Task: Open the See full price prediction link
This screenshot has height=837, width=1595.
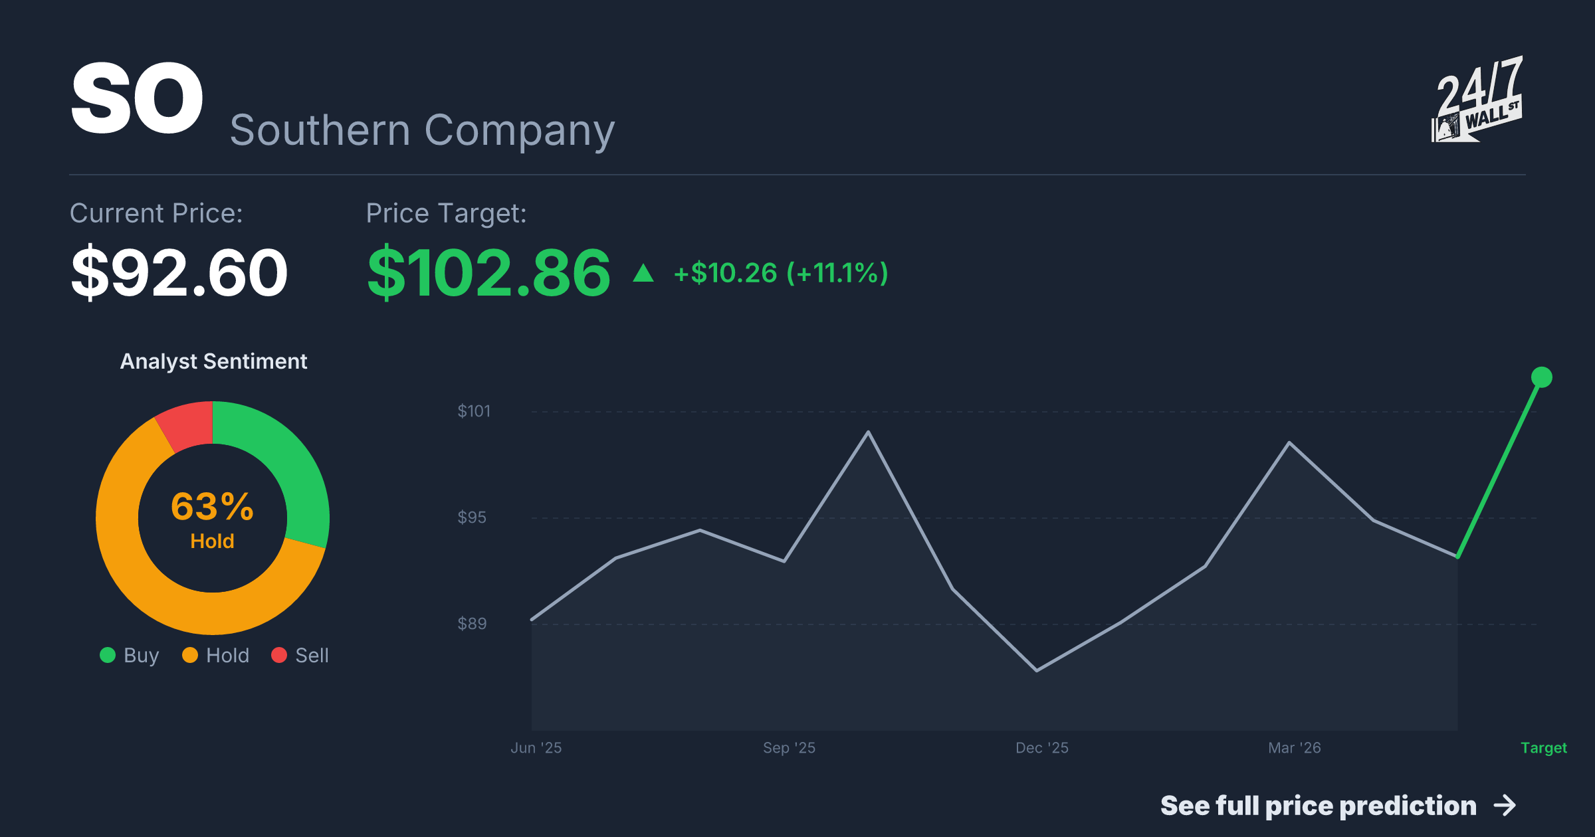Action: pos(1338,806)
